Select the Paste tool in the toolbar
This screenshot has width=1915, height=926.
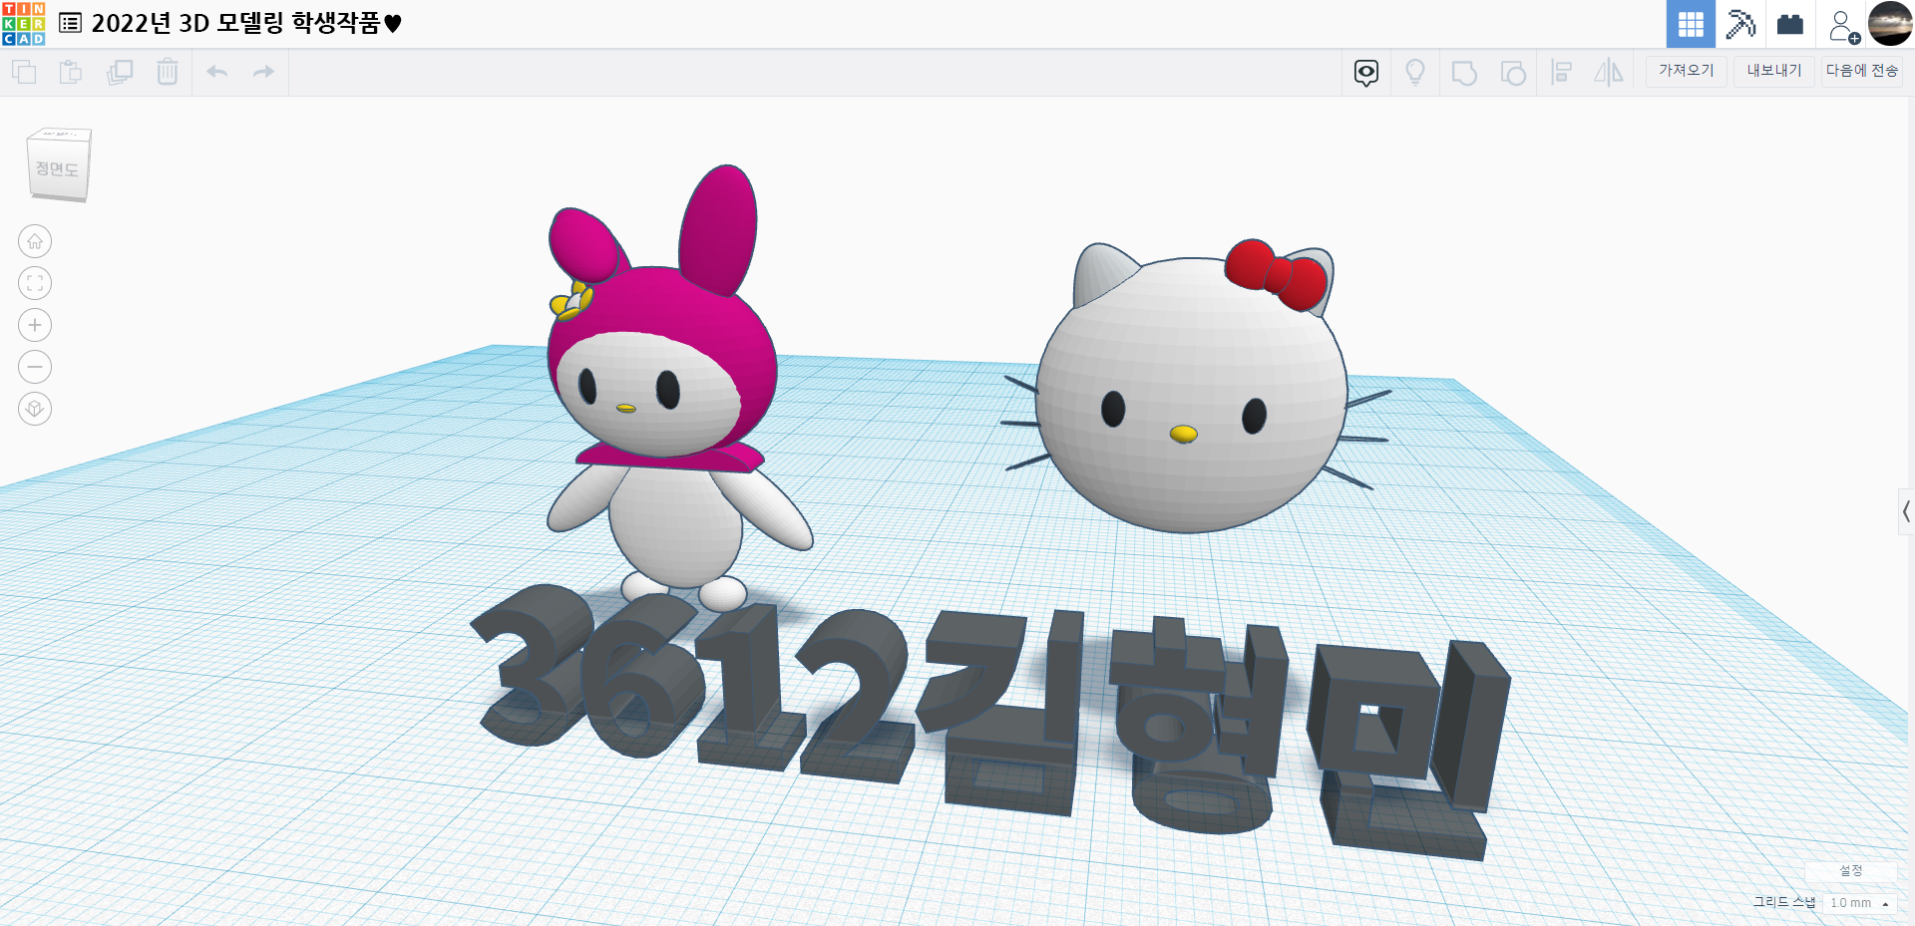pyautogui.click(x=71, y=72)
